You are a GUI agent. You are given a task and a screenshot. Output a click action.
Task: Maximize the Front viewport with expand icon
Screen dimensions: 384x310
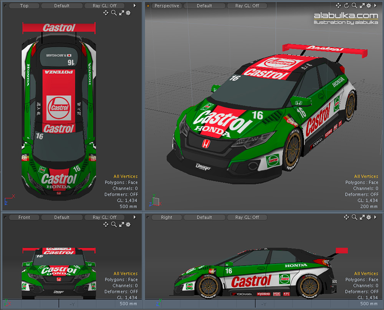coord(121,224)
